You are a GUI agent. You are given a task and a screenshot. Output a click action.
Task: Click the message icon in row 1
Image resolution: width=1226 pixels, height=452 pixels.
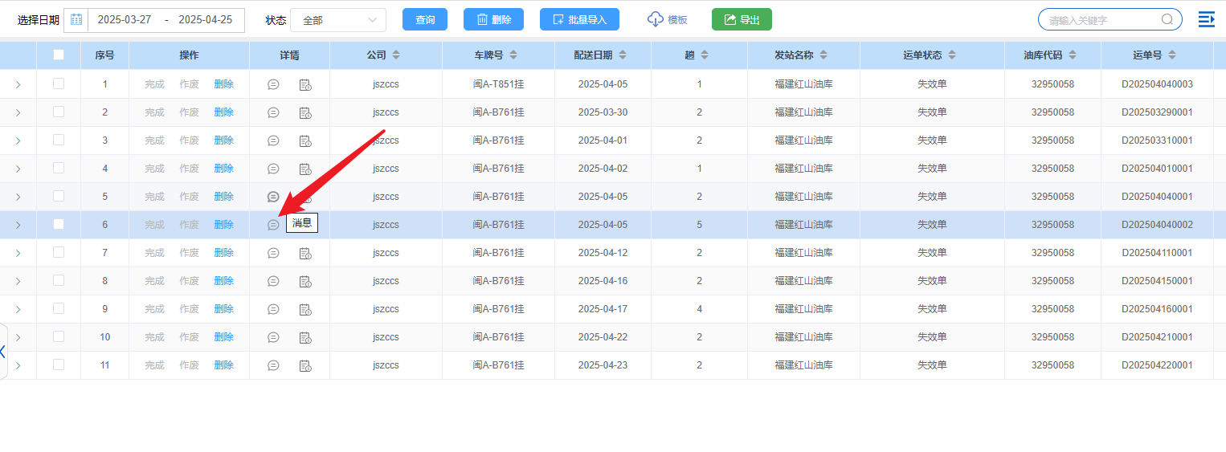[273, 84]
